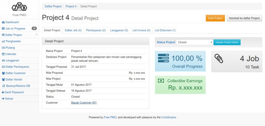Click the Keluar sign-out icon
Screen dimensions: 265x126
click(x=3, y=99)
